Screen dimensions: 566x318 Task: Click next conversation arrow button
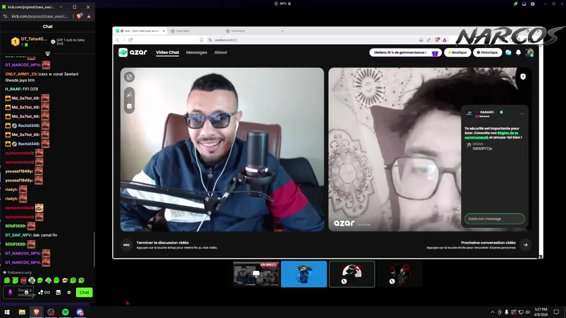tap(525, 245)
